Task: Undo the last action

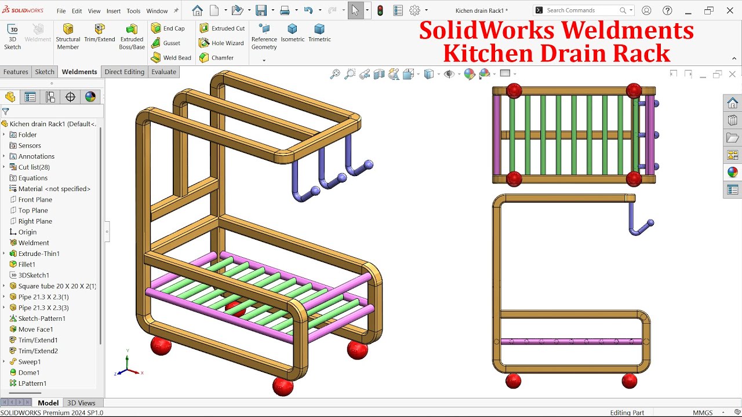Action: [x=308, y=10]
